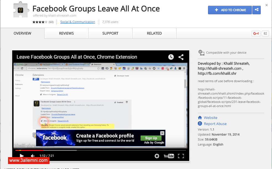
Task: Click the extension's puzzle piece icon
Action: coord(21,11)
